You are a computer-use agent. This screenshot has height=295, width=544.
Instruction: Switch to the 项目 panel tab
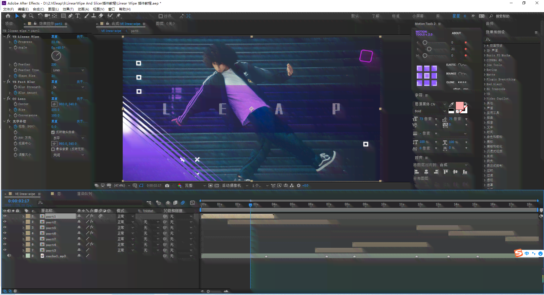pos(9,24)
